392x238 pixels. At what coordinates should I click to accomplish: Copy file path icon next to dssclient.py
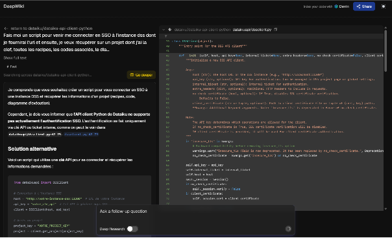tap(275, 30)
